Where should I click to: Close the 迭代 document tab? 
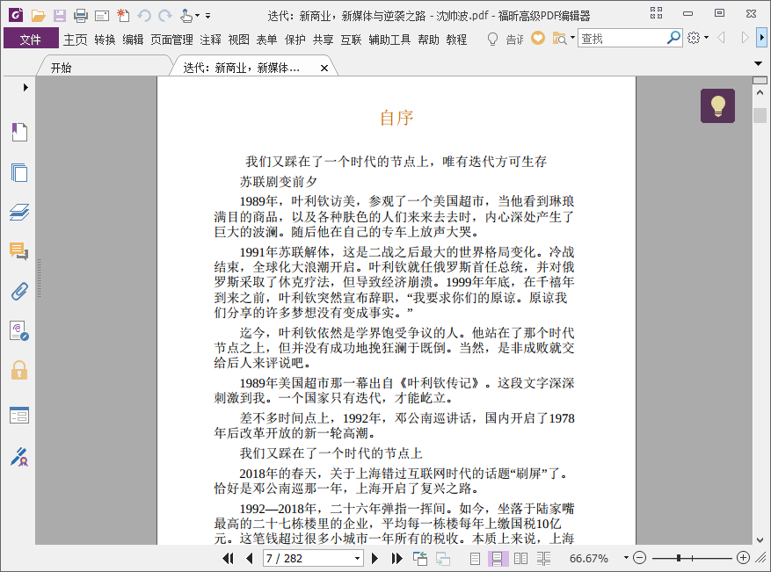coord(324,69)
